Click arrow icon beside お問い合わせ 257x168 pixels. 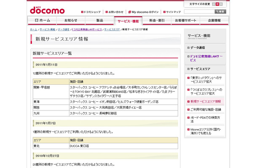[x=107, y=12]
